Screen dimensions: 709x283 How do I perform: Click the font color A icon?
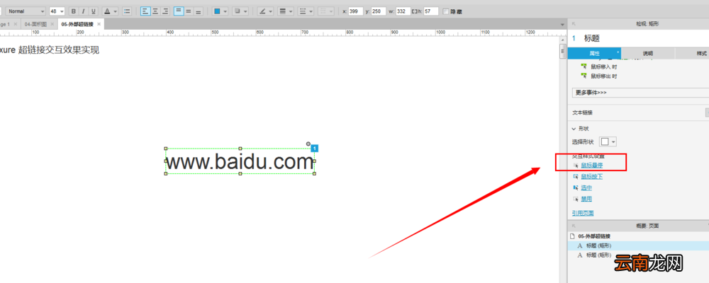click(x=107, y=11)
